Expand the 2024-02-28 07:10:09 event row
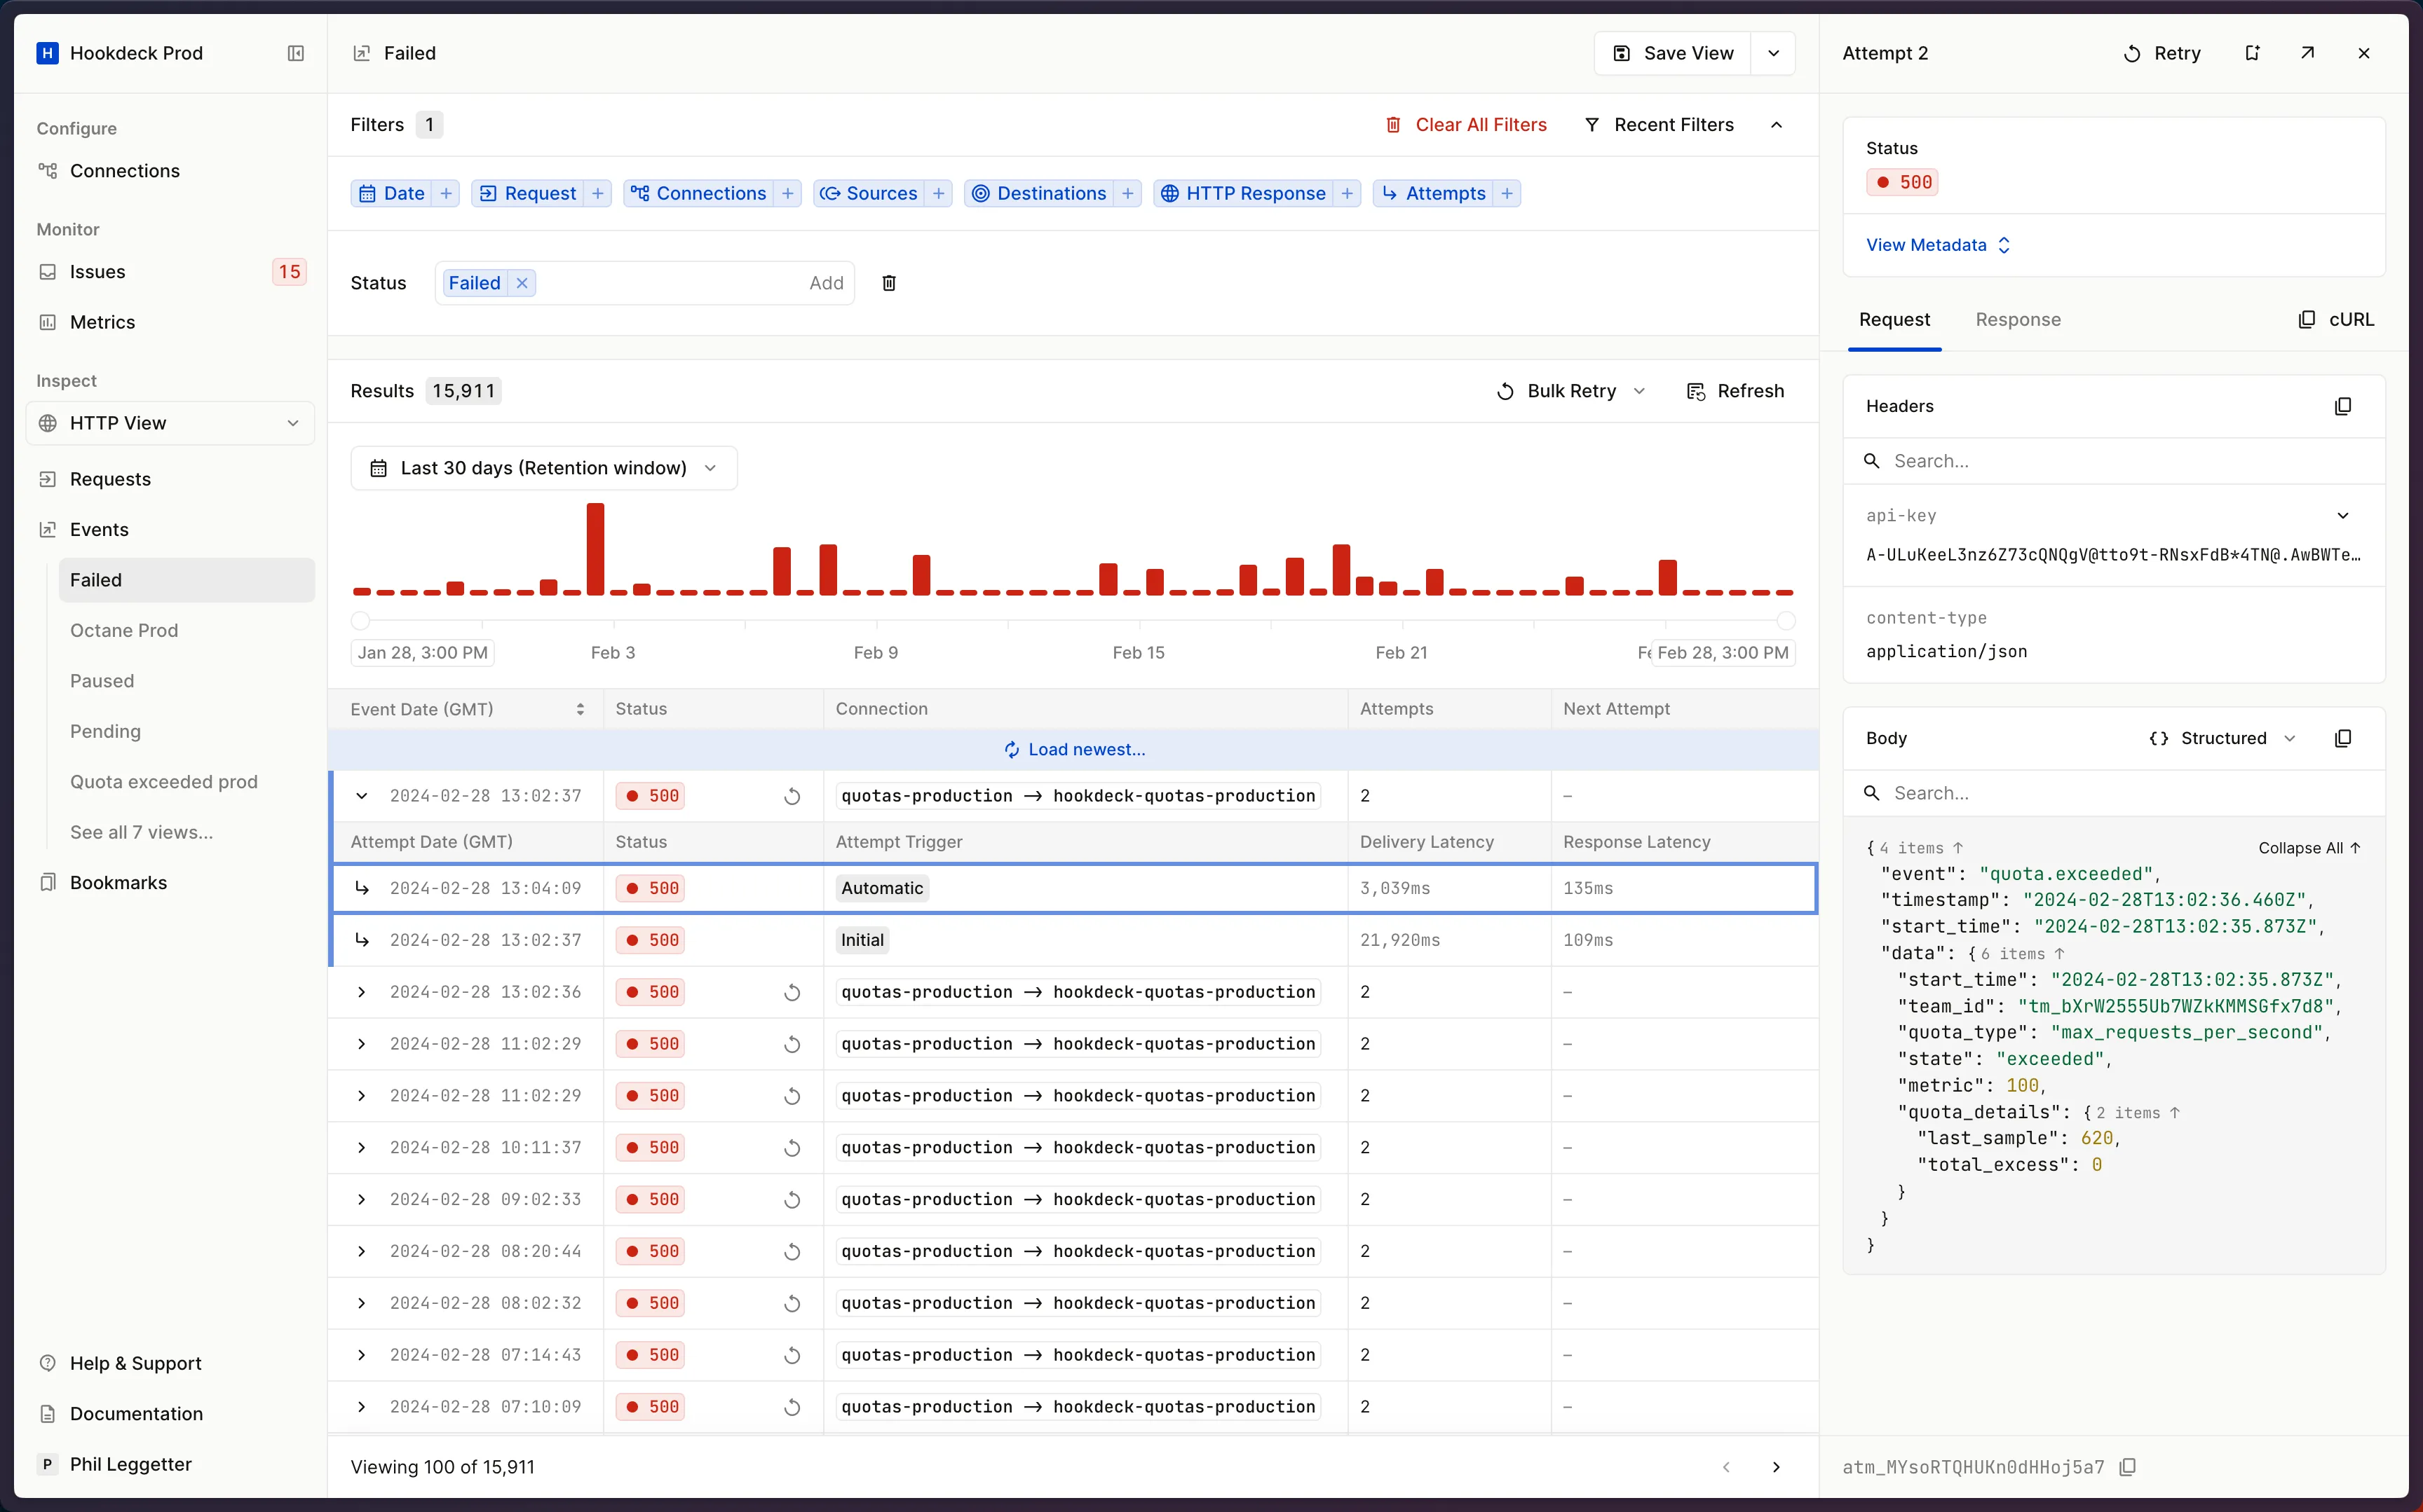2423x1512 pixels. tap(361, 1406)
